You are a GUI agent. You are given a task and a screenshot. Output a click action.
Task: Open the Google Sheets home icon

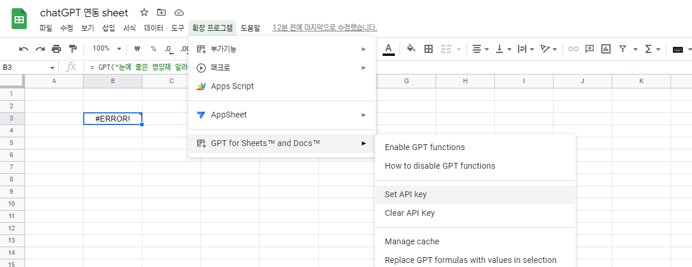click(19, 20)
